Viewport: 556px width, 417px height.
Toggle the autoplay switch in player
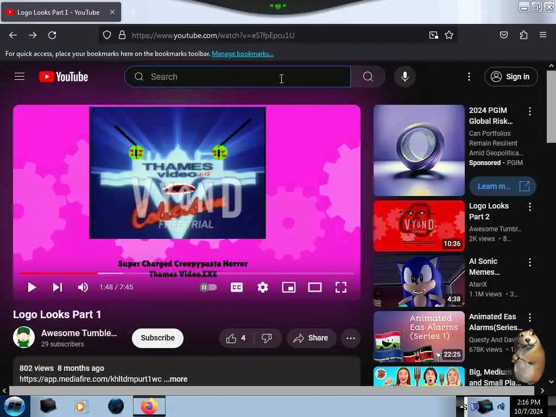coord(208,287)
